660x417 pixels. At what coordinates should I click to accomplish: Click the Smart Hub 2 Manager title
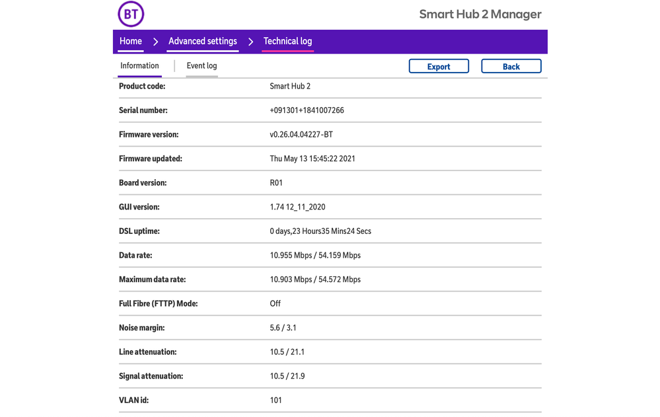coord(480,15)
